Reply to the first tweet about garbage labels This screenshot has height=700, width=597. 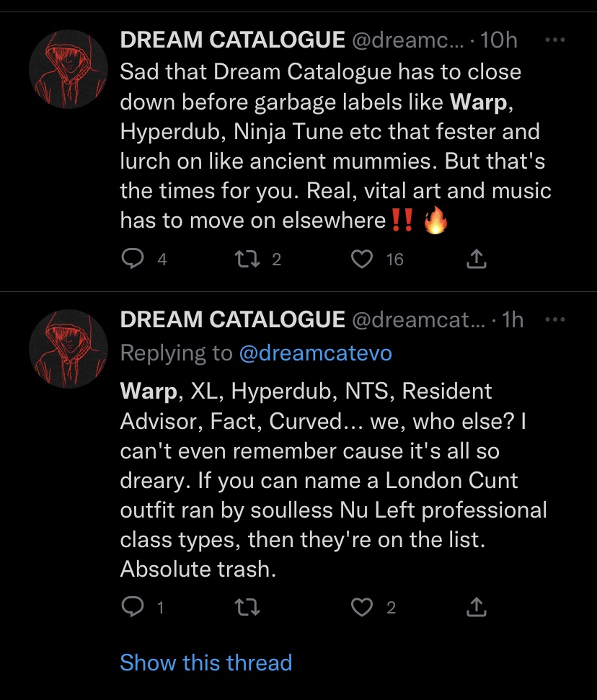(132, 259)
